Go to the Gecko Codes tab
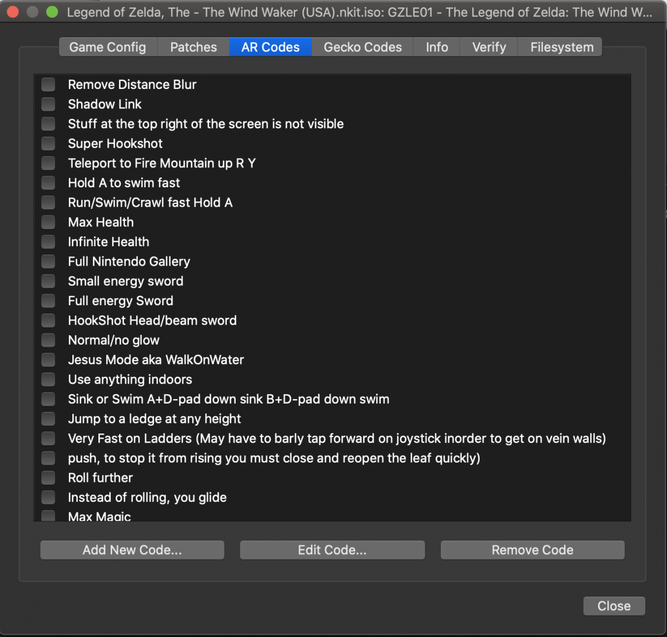The image size is (667, 637). [x=362, y=47]
